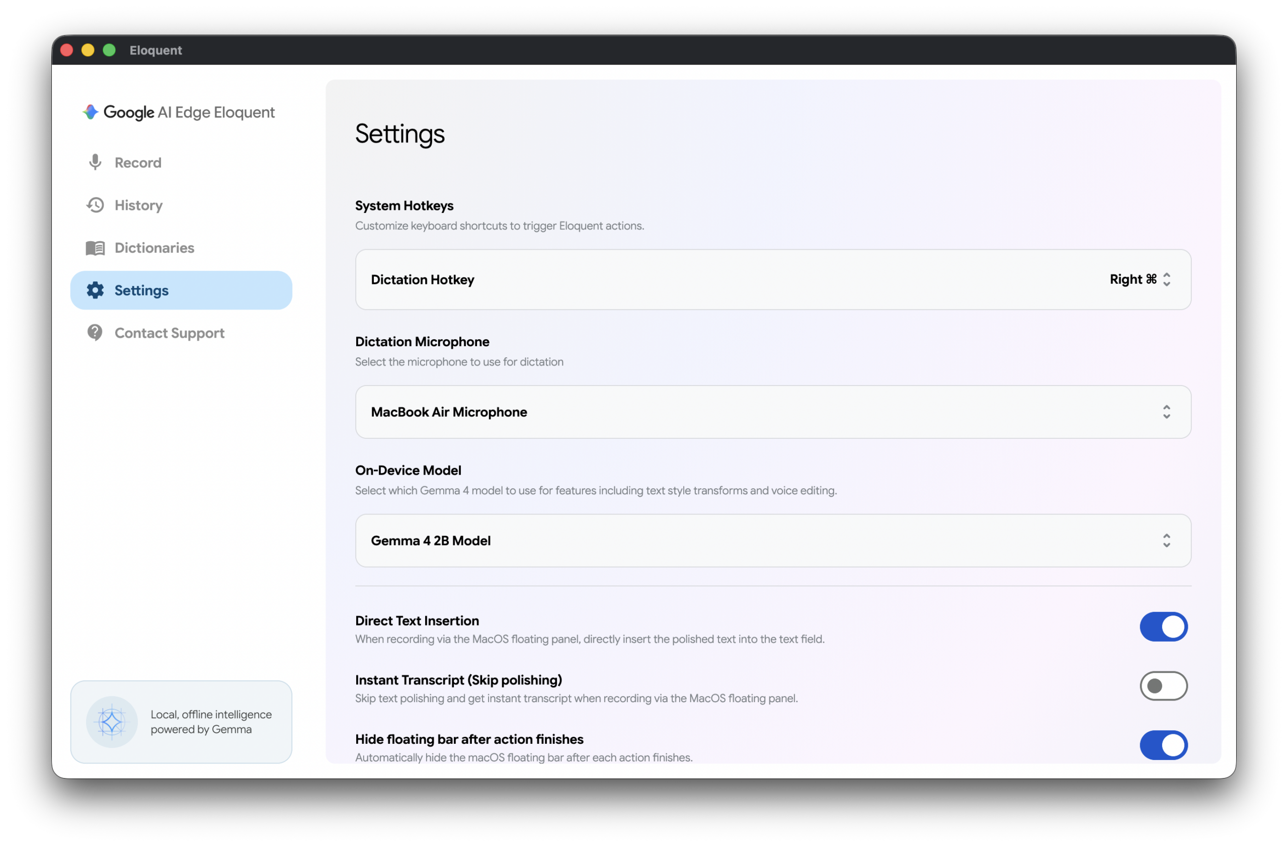The height and width of the screenshot is (847, 1288).
Task: Click the chevron arrows in microphone dropdown
Action: pyautogui.click(x=1167, y=412)
